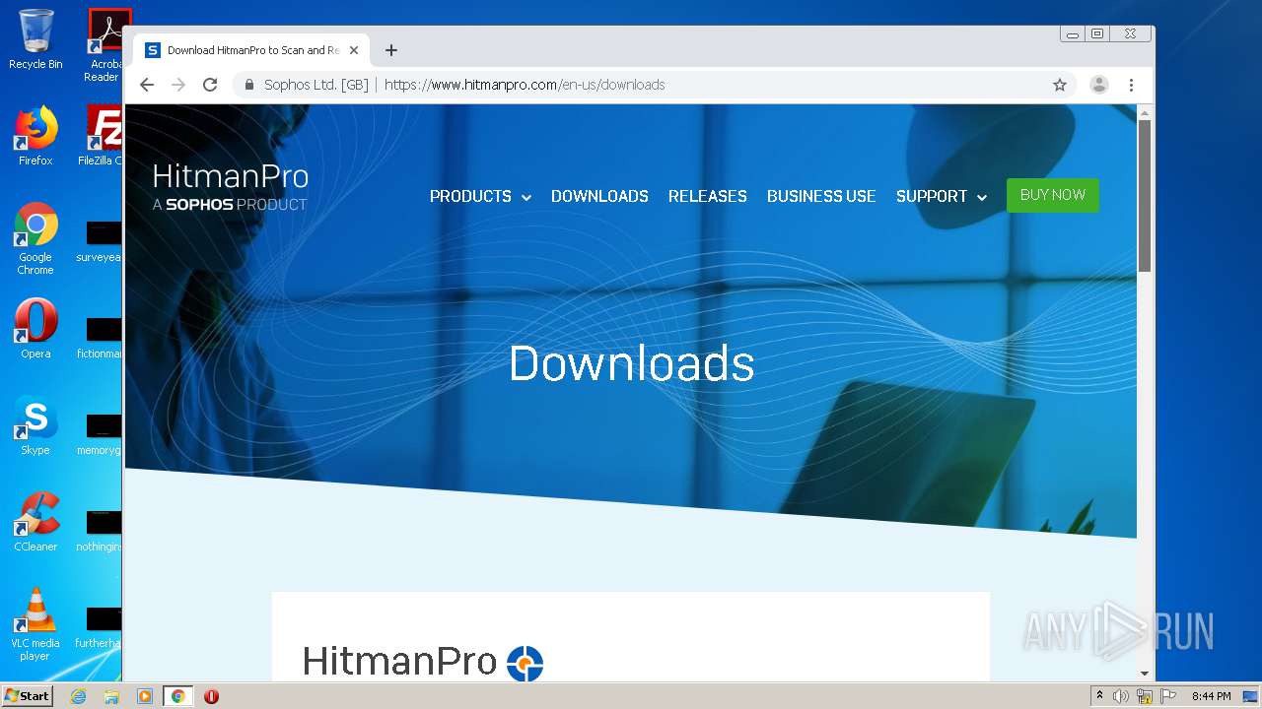
Task: Click the scrollbar down arrow
Action: (1144, 674)
